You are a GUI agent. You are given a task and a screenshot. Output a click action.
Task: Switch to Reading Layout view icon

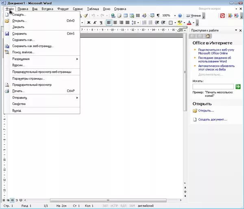pyautogui.click(x=21, y=200)
